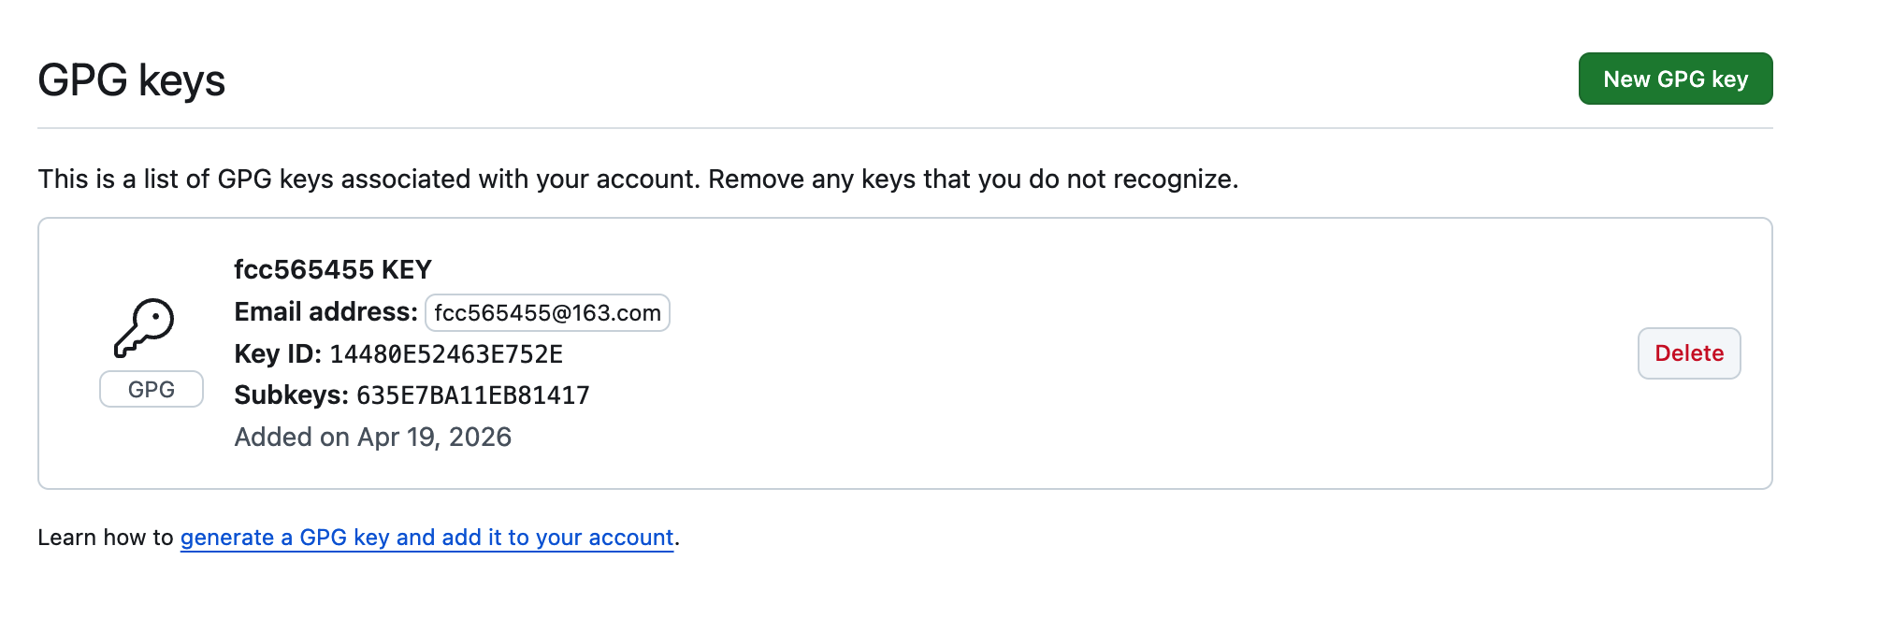
Task: Click the GPG badge under the key icon
Action: (x=152, y=389)
